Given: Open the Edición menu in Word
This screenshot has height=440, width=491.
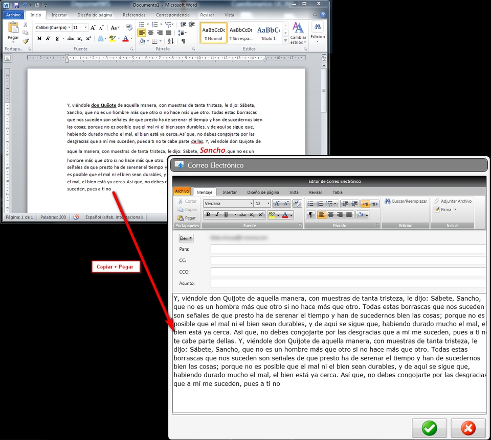Looking at the screenshot, I should [318, 32].
